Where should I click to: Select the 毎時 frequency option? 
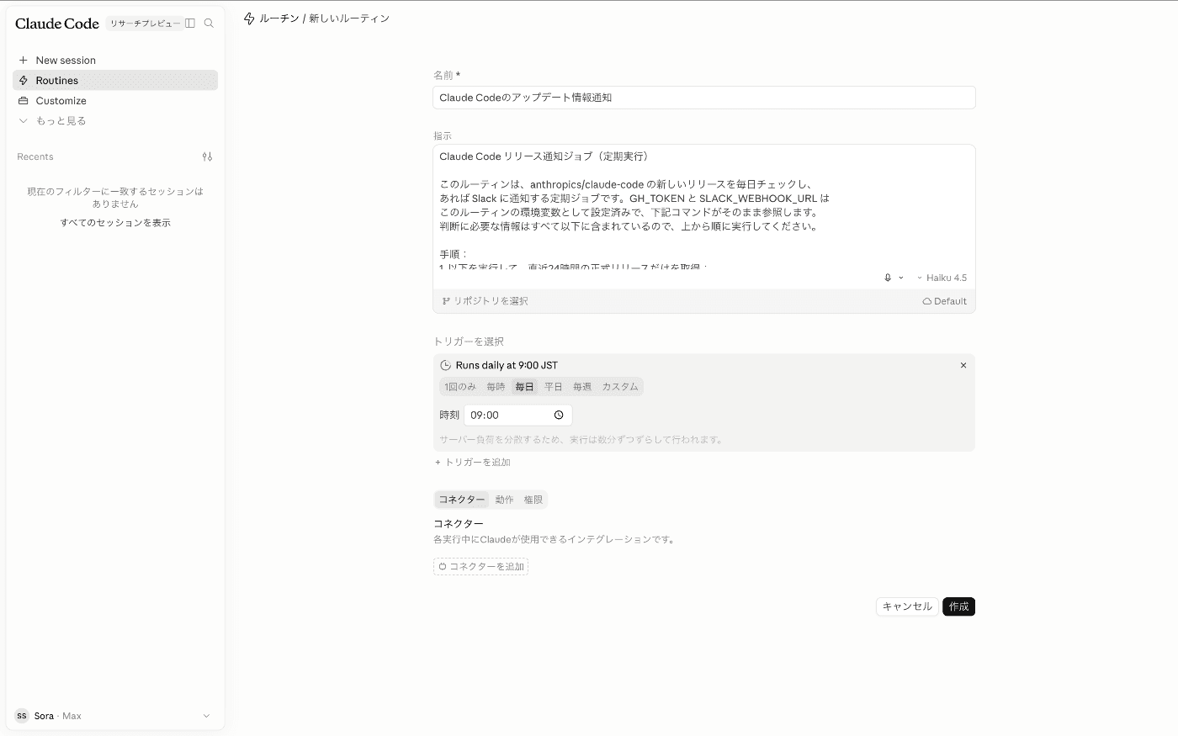496,387
